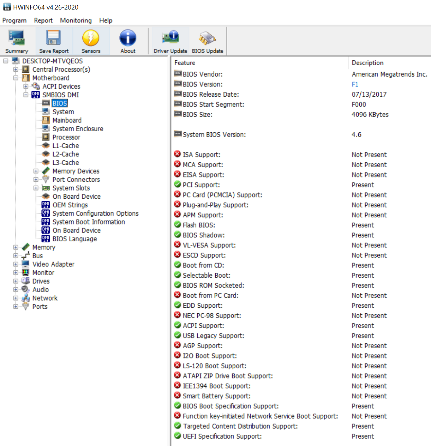Image resolution: width=431 pixels, height=446 pixels.
Task: Click the SMBIOS DMI icon
Action: point(36,95)
